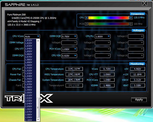
Task: Open the Voltage15 dropdown
Action: pyautogui.click(x=136, y=49)
